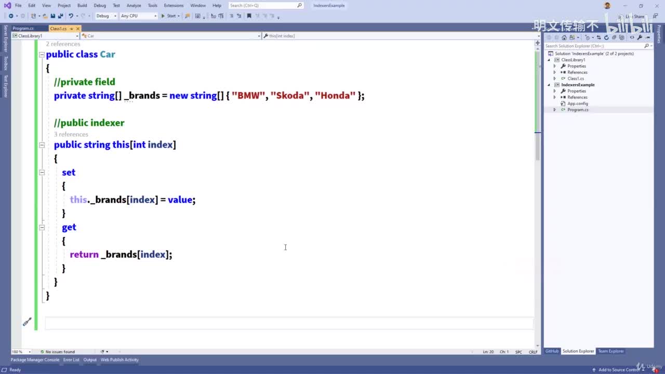Select References under ClassLibrary1
The height and width of the screenshot is (374, 665).
[x=577, y=72]
